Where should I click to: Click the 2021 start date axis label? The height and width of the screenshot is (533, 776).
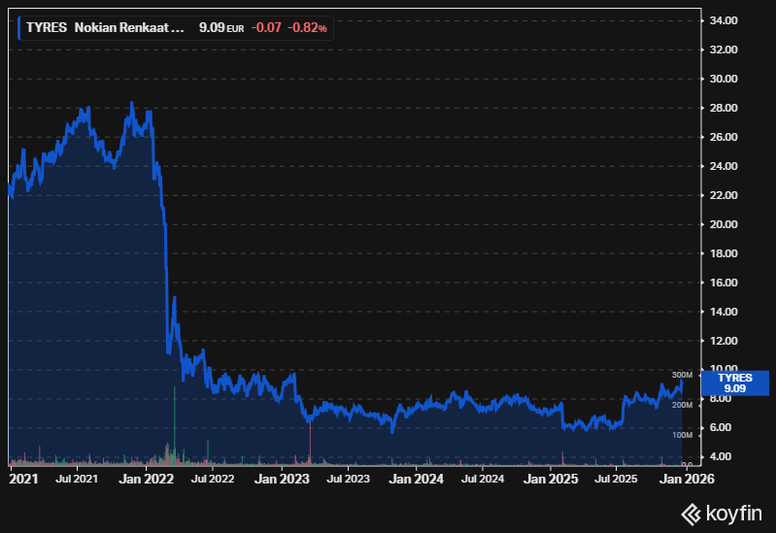(22, 478)
